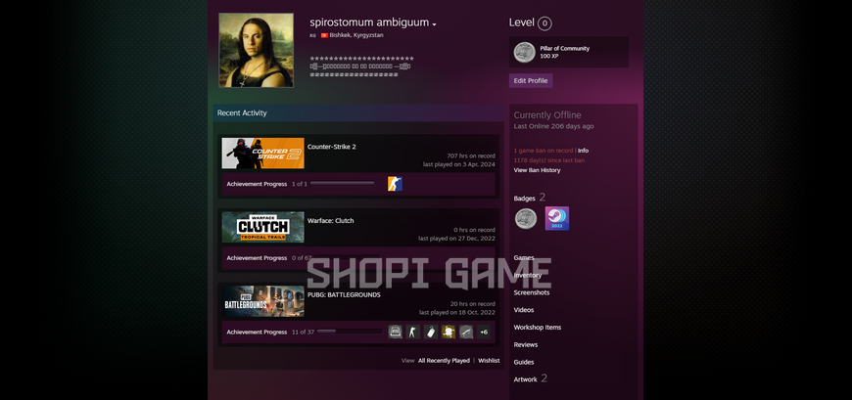Viewport: 852px width, 400px height.
Task: Open the Artwork link
Action: 526,379
